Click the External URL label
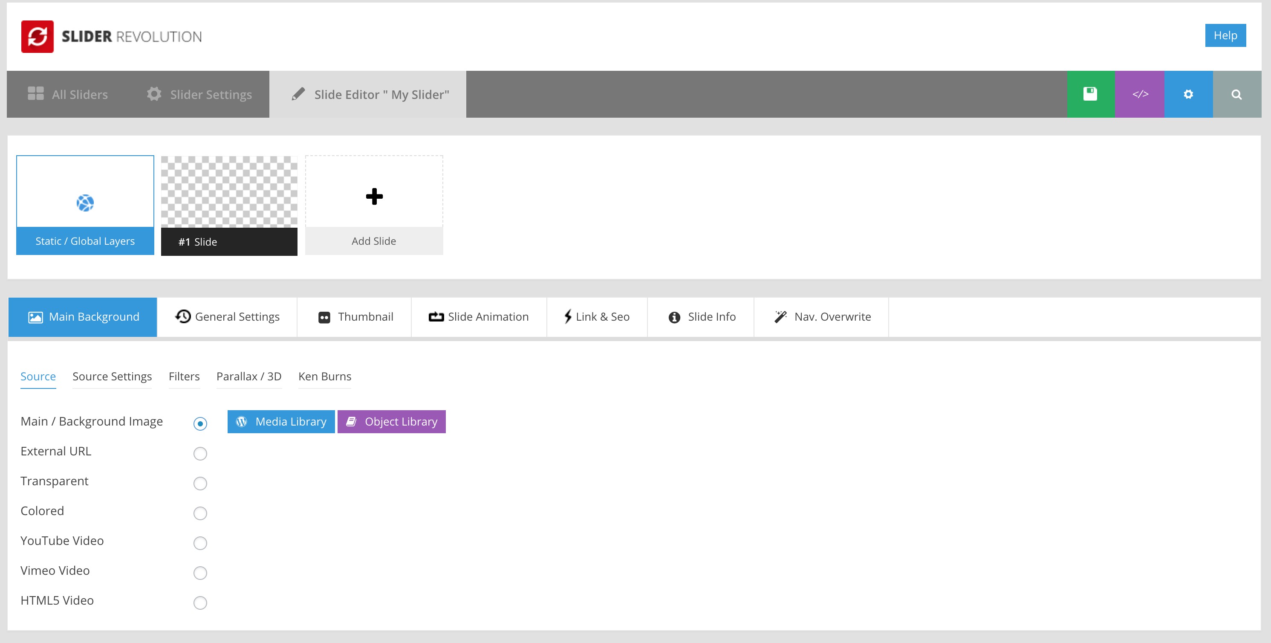Viewport: 1271px width, 643px height. pyautogui.click(x=56, y=451)
